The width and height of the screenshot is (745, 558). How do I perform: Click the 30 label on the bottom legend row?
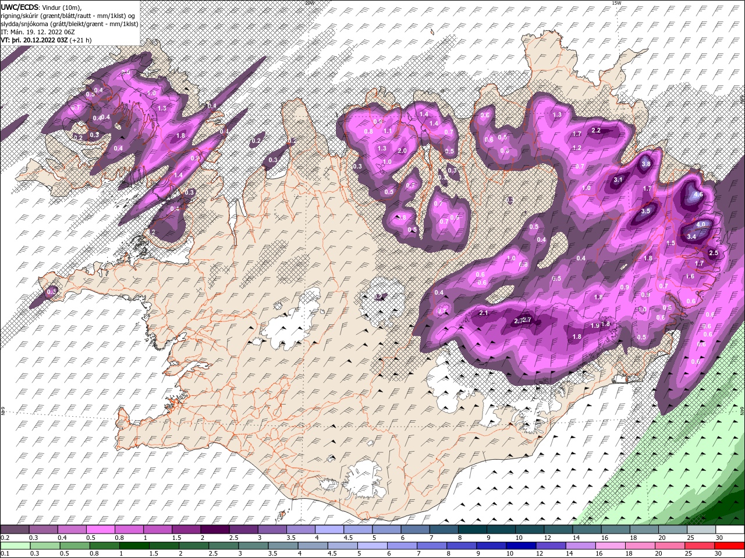point(718,554)
